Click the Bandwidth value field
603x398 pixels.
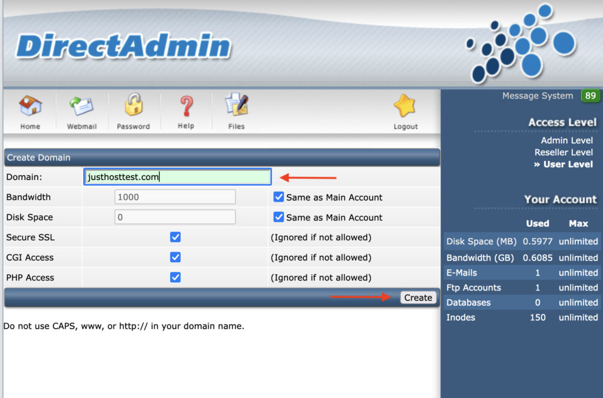click(x=175, y=197)
